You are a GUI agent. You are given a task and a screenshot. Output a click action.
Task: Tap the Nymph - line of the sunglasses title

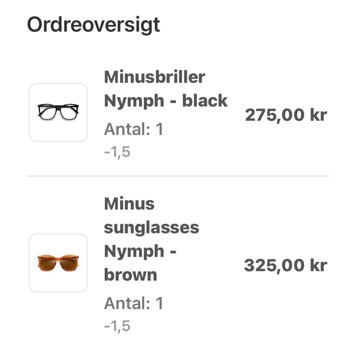140,251
